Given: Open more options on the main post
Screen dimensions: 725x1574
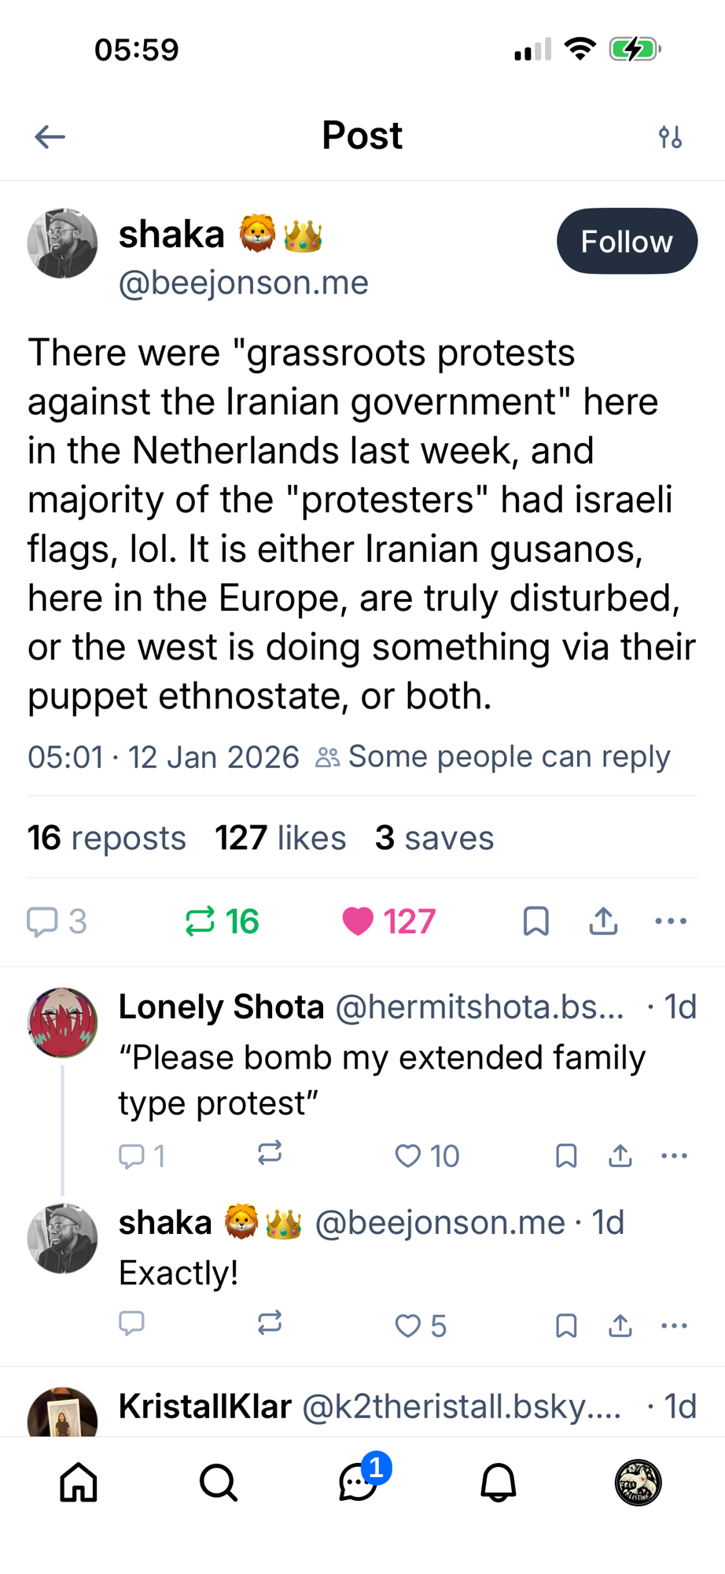Looking at the screenshot, I should pos(671,921).
